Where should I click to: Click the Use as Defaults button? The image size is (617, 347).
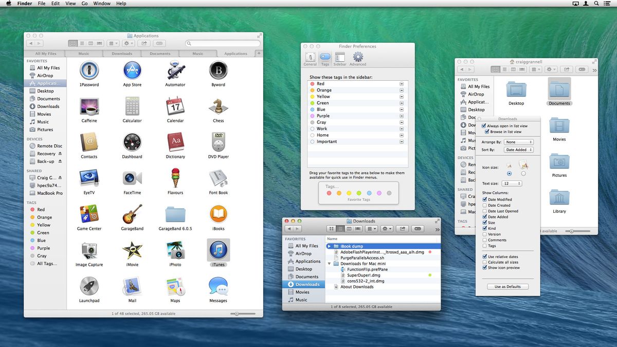pos(507,286)
